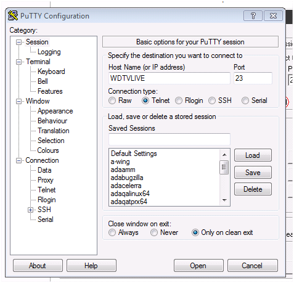The height and width of the screenshot is (283, 294).
Task: Open the Translation category
Action: click(x=54, y=131)
